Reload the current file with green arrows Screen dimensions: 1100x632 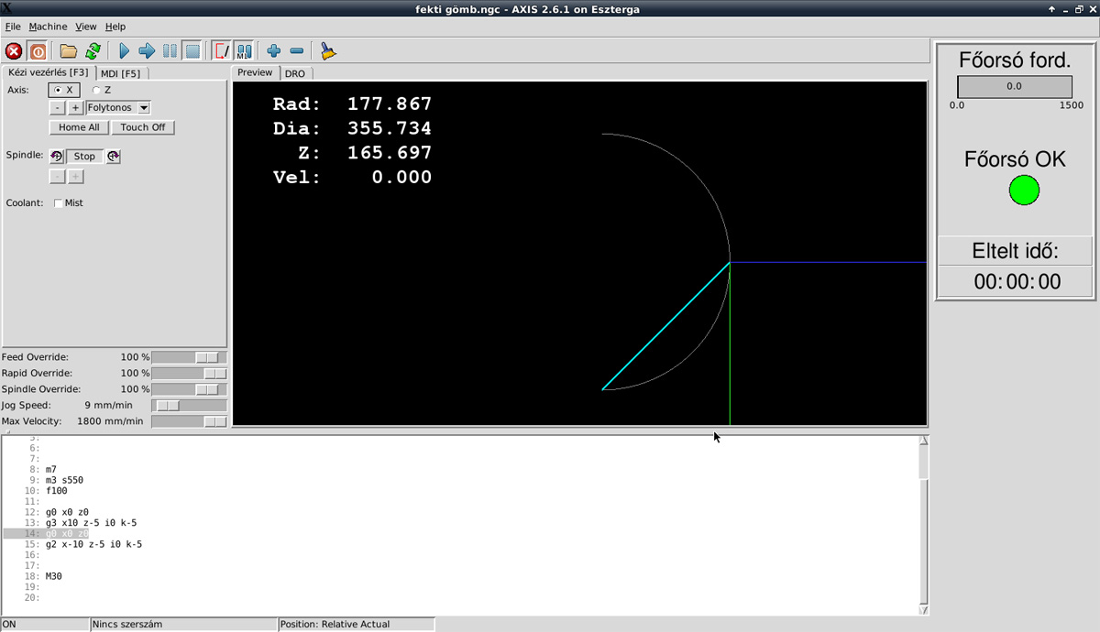tap(93, 51)
